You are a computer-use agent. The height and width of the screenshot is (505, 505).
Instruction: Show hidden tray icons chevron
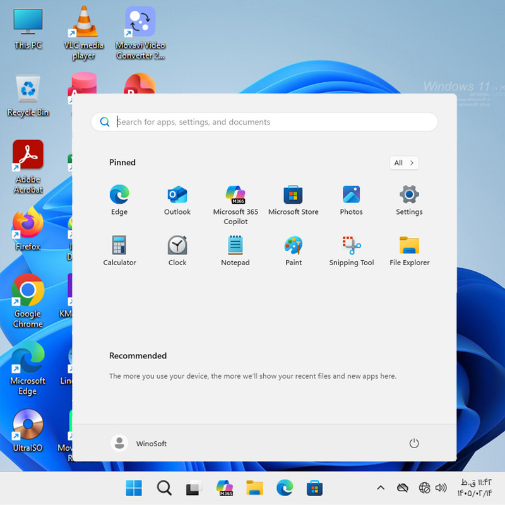click(381, 488)
